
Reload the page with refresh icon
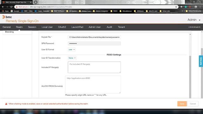(x=11, y=7)
